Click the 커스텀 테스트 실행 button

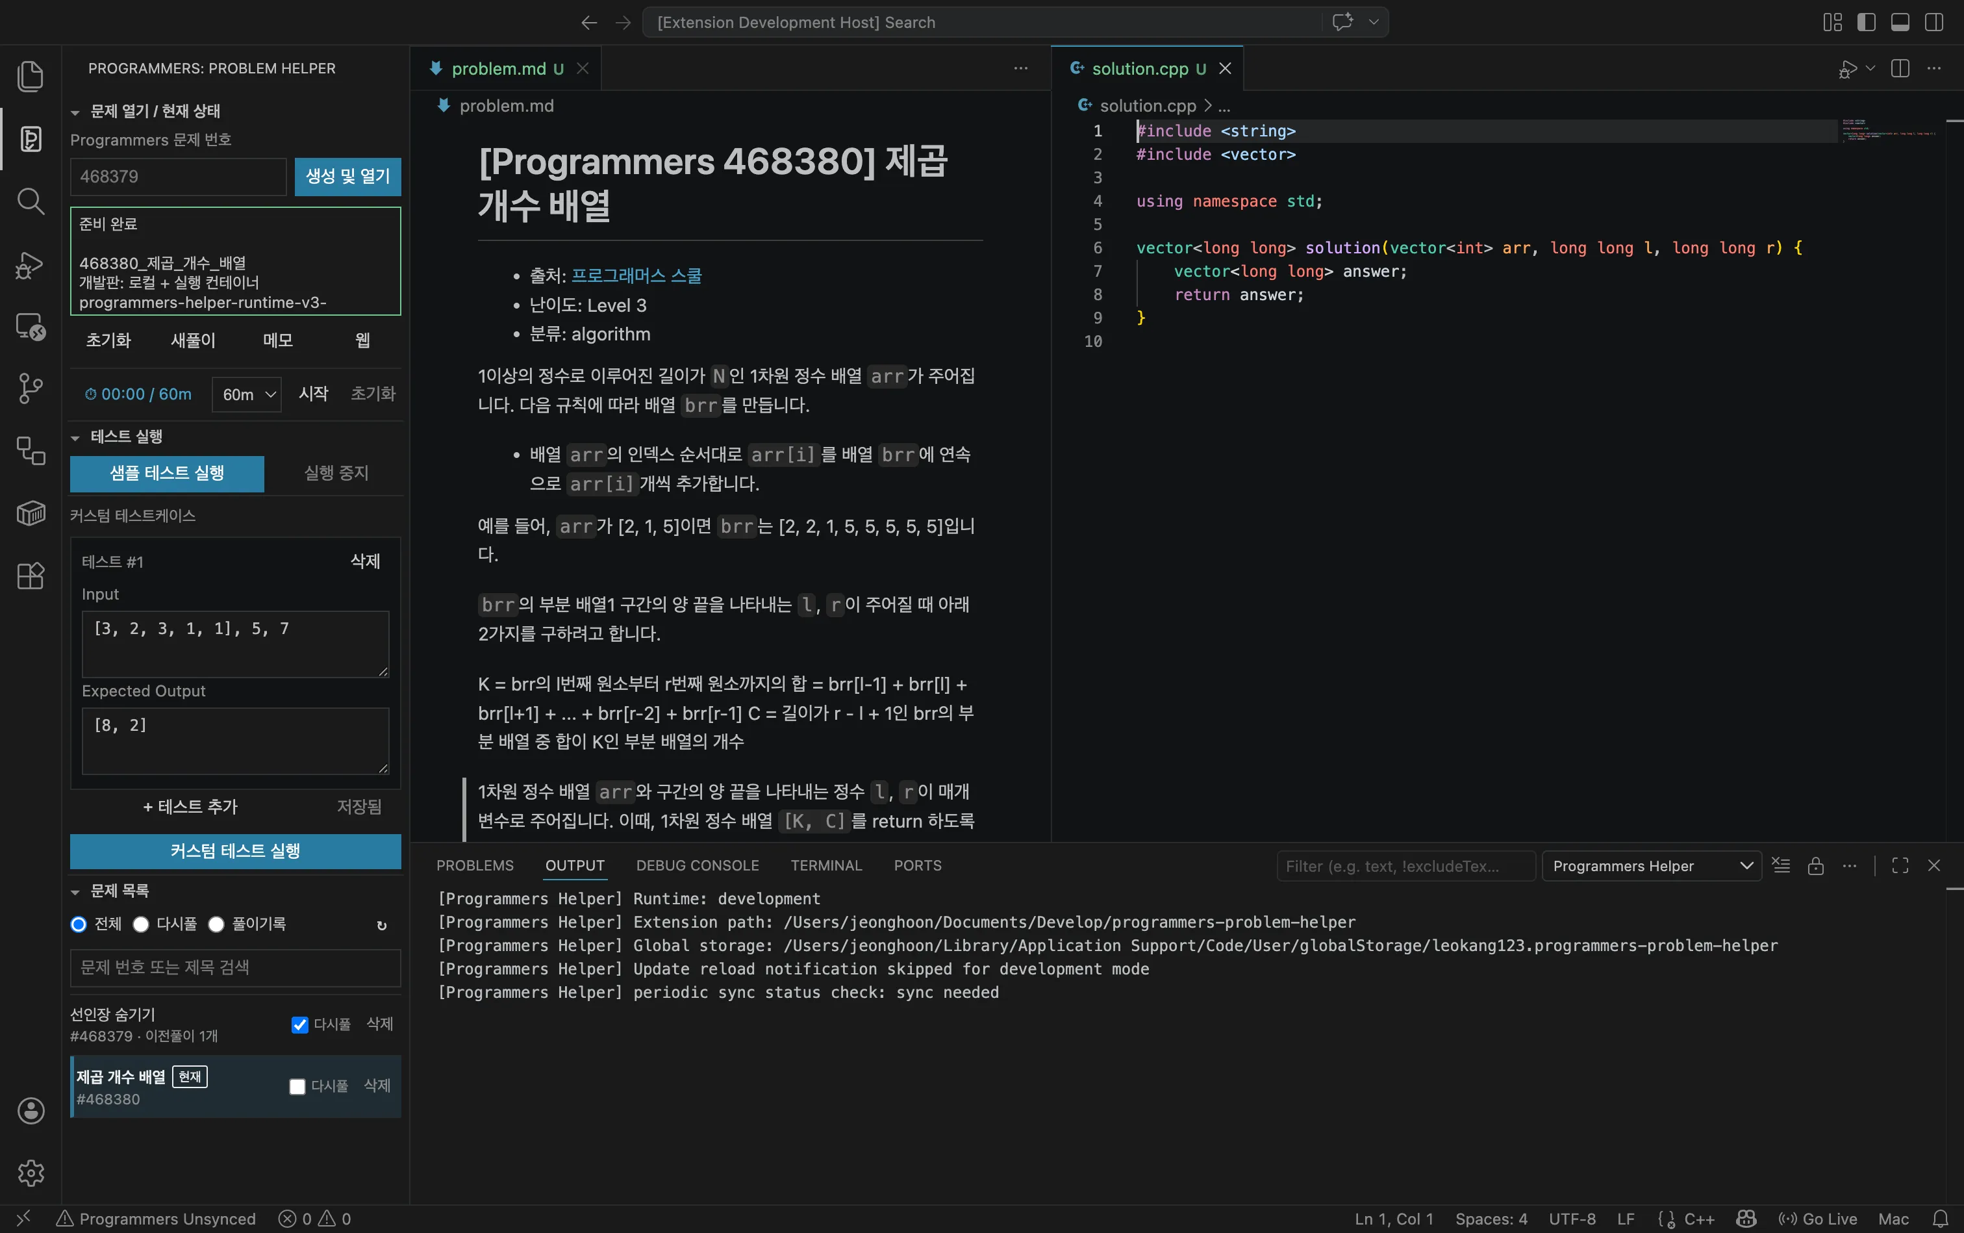(x=236, y=852)
